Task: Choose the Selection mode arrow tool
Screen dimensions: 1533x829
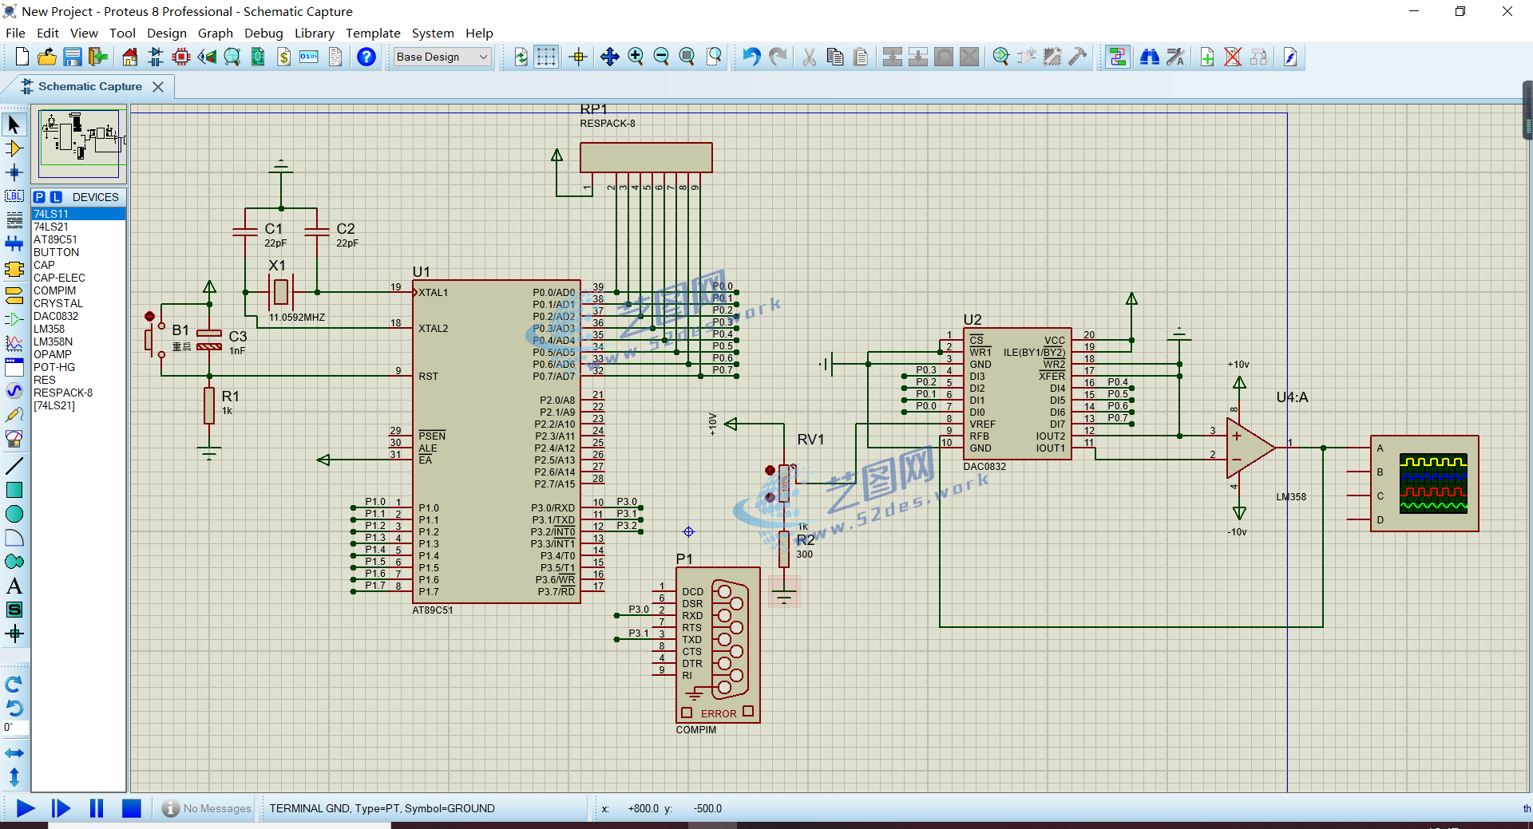Action: tap(14, 124)
